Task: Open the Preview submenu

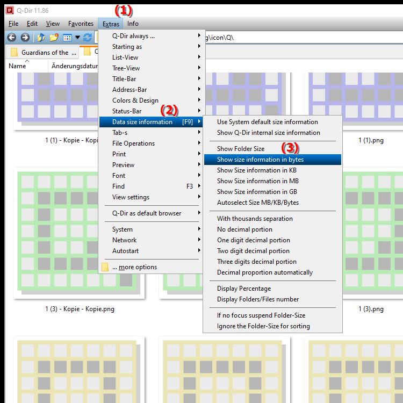Action: pyautogui.click(x=152, y=165)
